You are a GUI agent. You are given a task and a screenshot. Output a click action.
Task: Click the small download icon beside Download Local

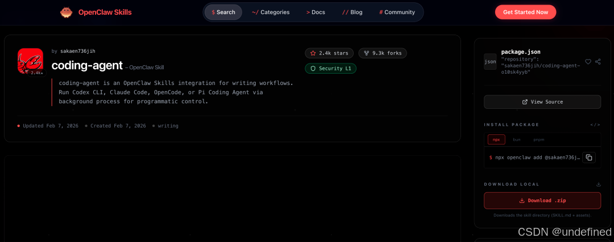coord(598,184)
